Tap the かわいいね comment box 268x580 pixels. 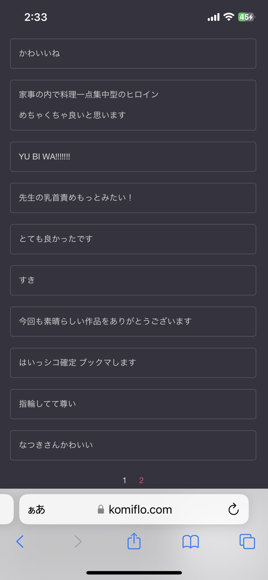coord(133,54)
